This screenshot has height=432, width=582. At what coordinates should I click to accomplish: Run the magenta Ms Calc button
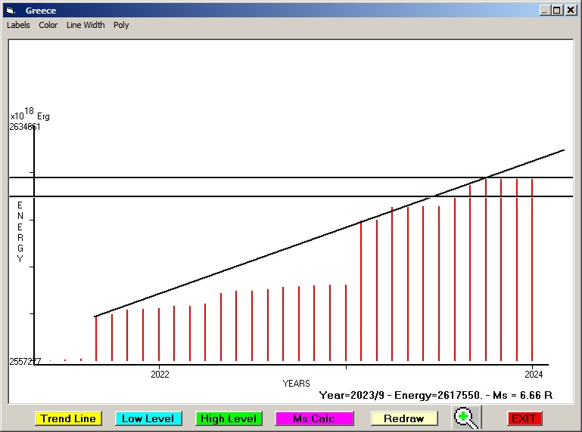tap(314, 418)
